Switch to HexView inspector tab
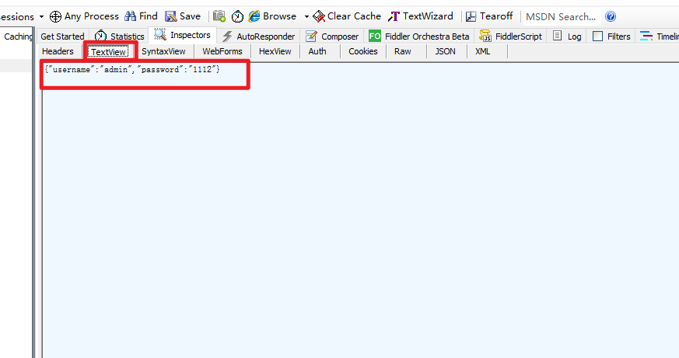 [275, 51]
